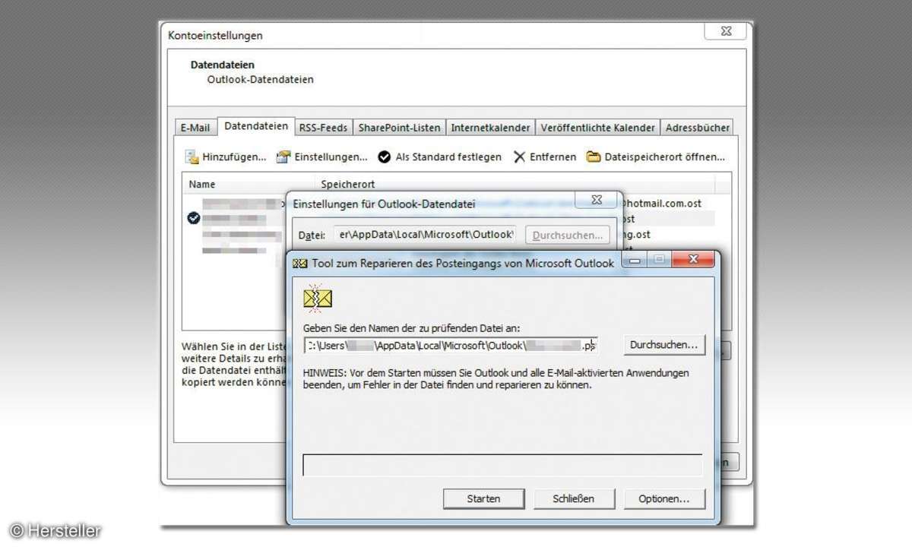912x547 pixels.
Task: Open the RSS-Feeds tab
Action: pyautogui.click(x=323, y=128)
